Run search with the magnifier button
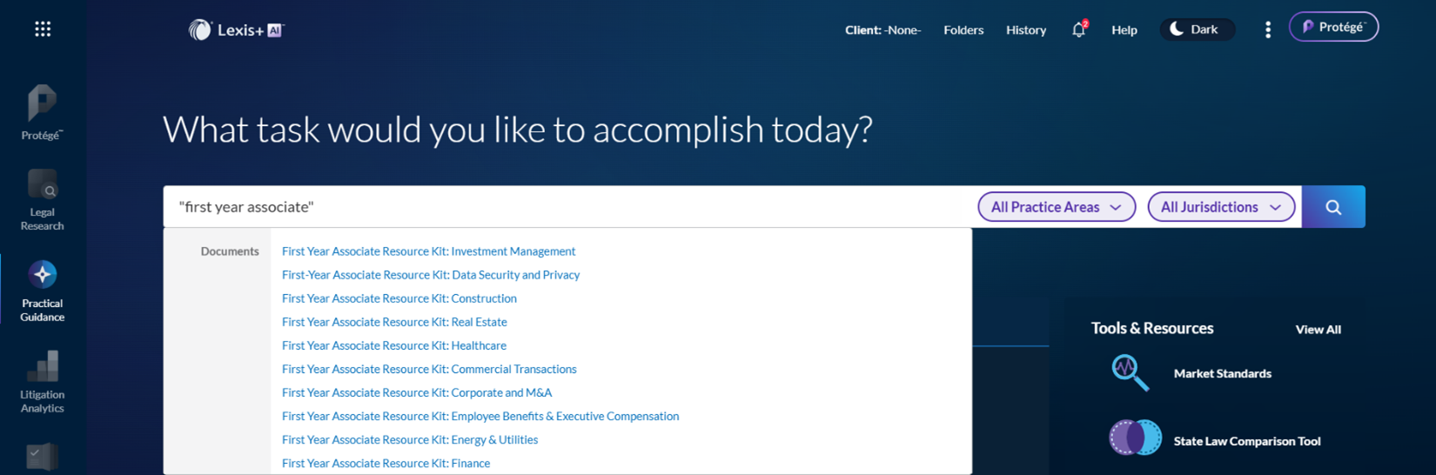The width and height of the screenshot is (1436, 475). [1333, 207]
